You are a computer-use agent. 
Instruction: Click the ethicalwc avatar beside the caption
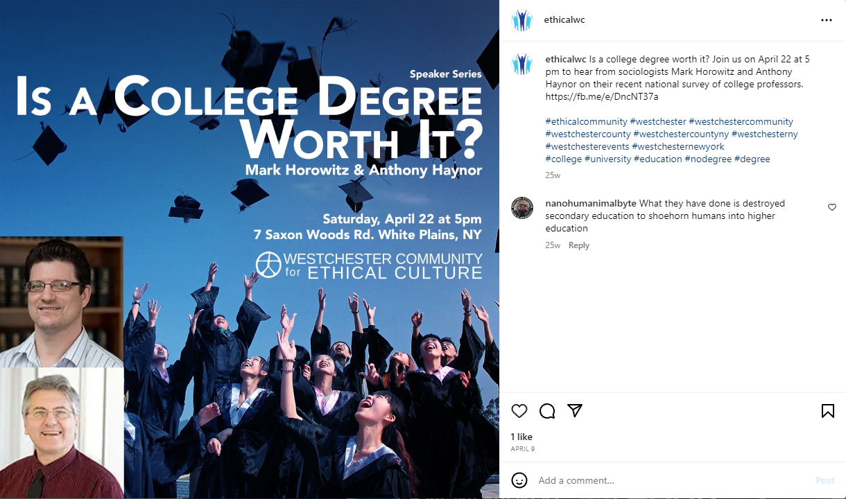(522, 64)
